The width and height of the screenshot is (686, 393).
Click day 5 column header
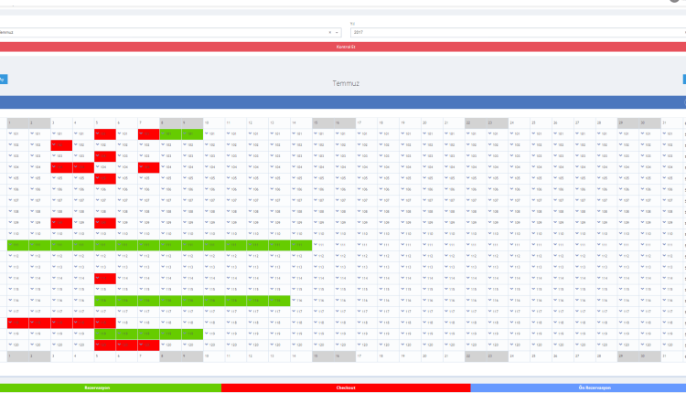click(x=98, y=122)
